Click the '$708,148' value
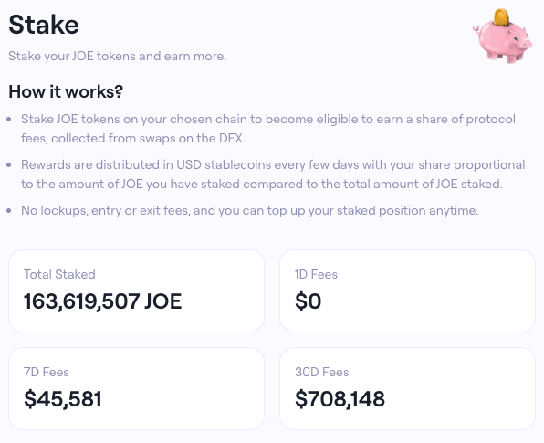Image resolution: width=544 pixels, height=443 pixels. coord(340,399)
